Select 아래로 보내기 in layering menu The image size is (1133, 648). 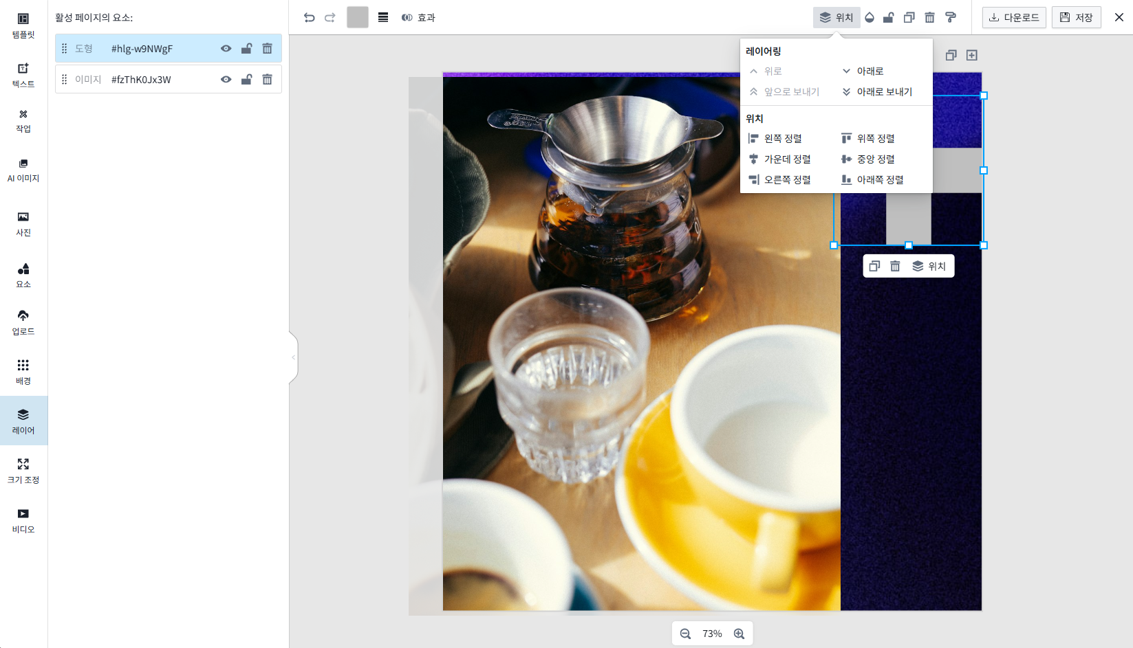(878, 91)
